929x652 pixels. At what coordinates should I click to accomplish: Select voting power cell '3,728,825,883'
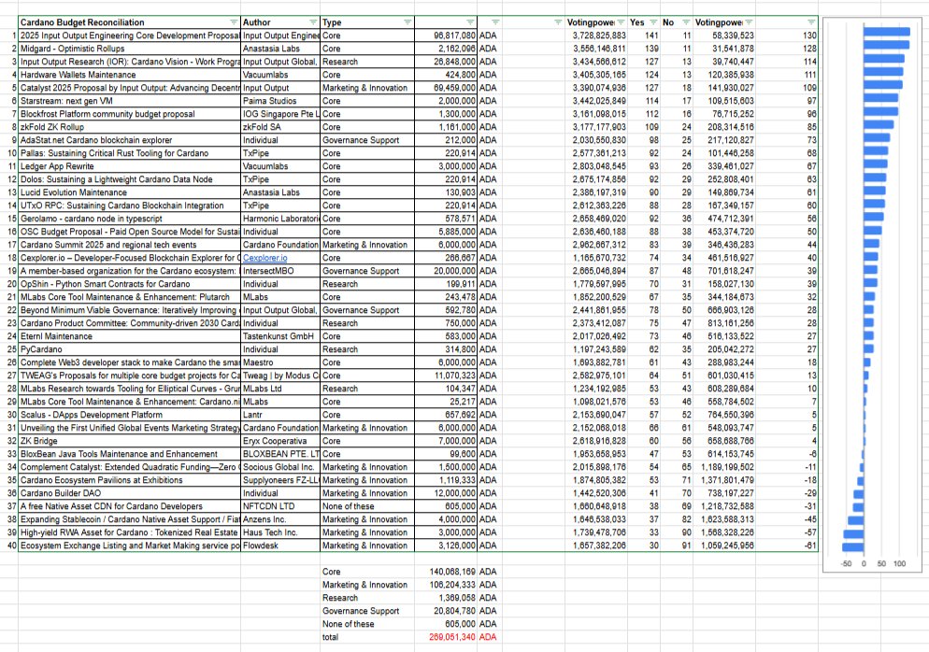point(595,35)
